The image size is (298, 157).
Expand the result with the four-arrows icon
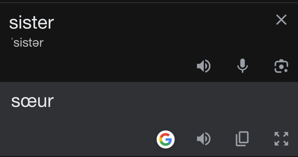(x=281, y=139)
